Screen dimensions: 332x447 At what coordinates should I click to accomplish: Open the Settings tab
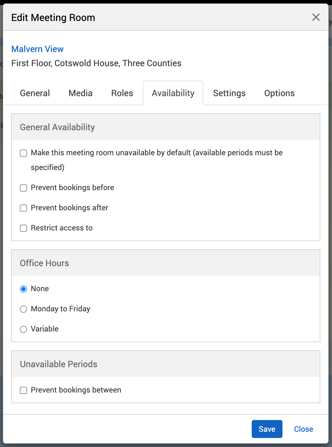pos(229,93)
